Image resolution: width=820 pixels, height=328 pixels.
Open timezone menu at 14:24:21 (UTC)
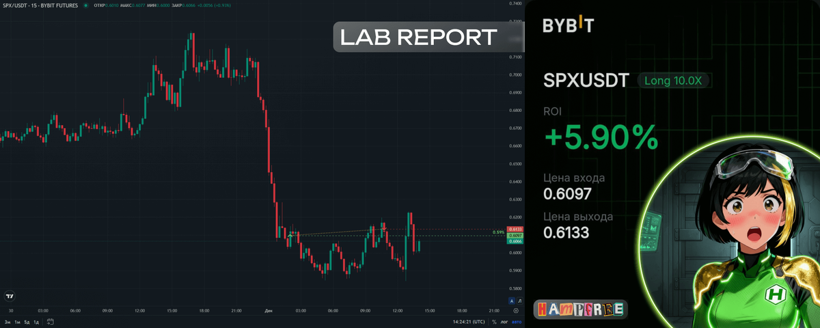click(x=469, y=321)
